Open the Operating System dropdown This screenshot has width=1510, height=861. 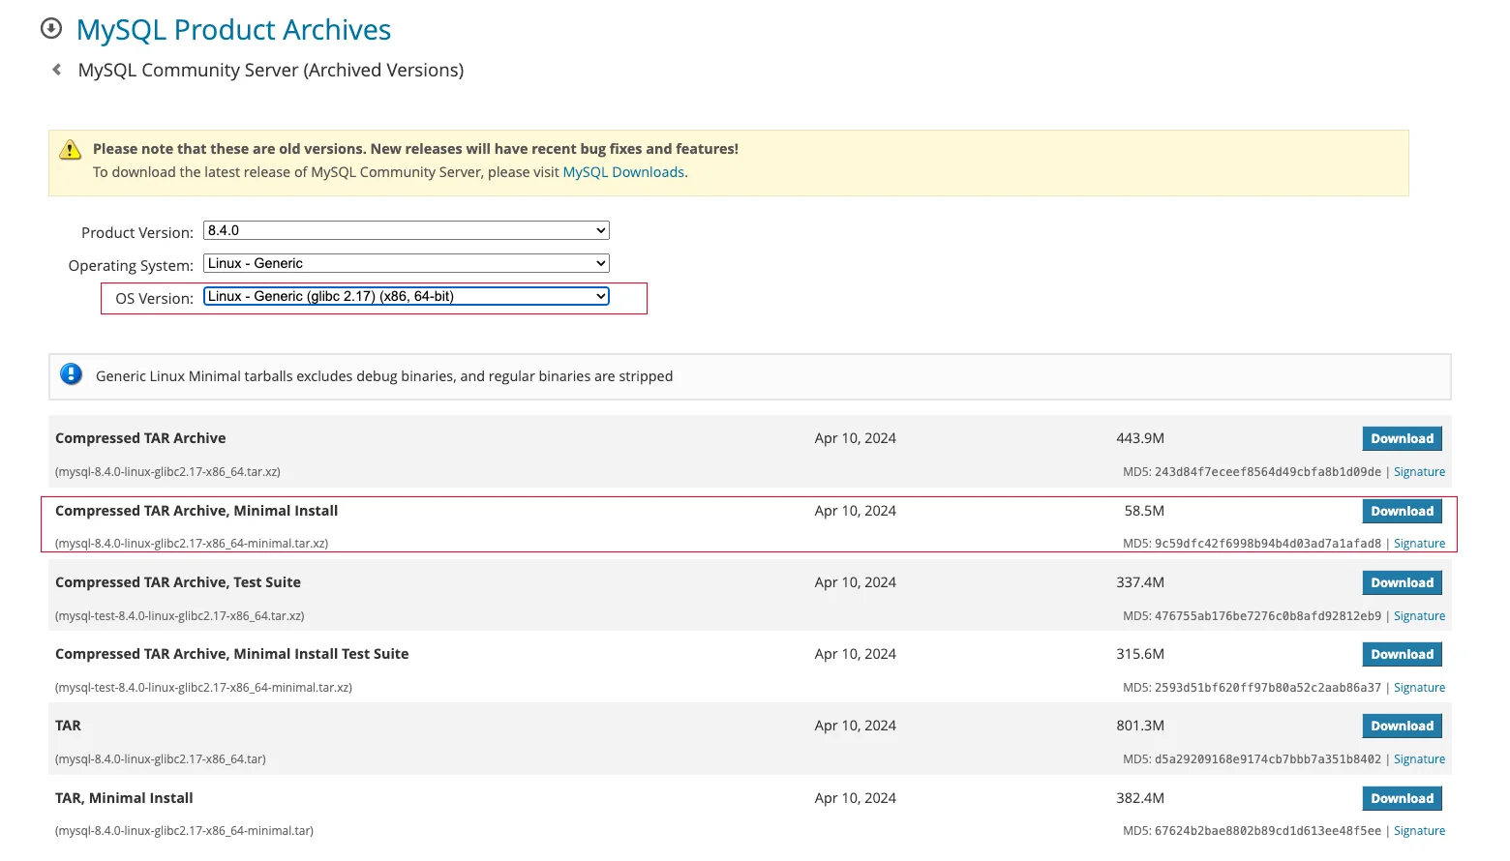click(x=406, y=263)
